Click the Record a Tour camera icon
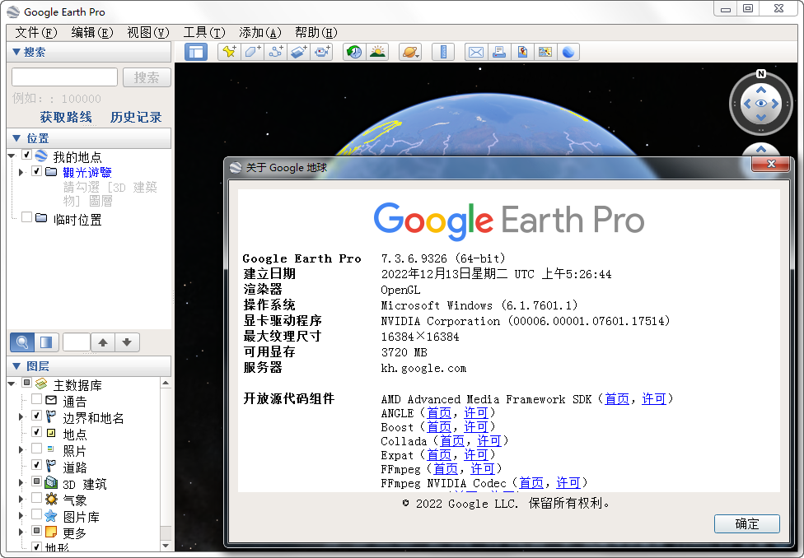This screenshot has width=804, height=558. tap(322, 52)
